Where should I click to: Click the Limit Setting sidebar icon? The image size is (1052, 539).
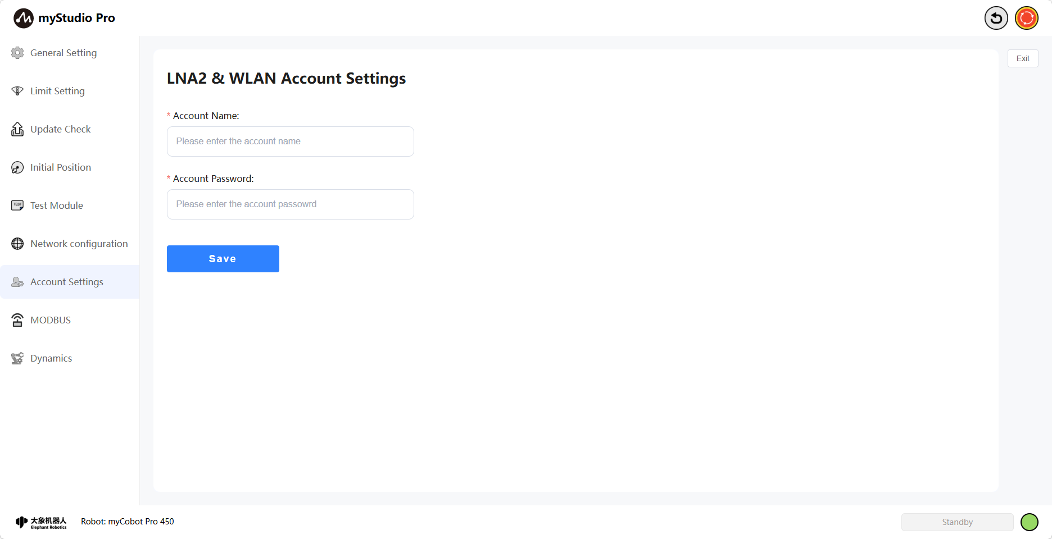(17, 91)
